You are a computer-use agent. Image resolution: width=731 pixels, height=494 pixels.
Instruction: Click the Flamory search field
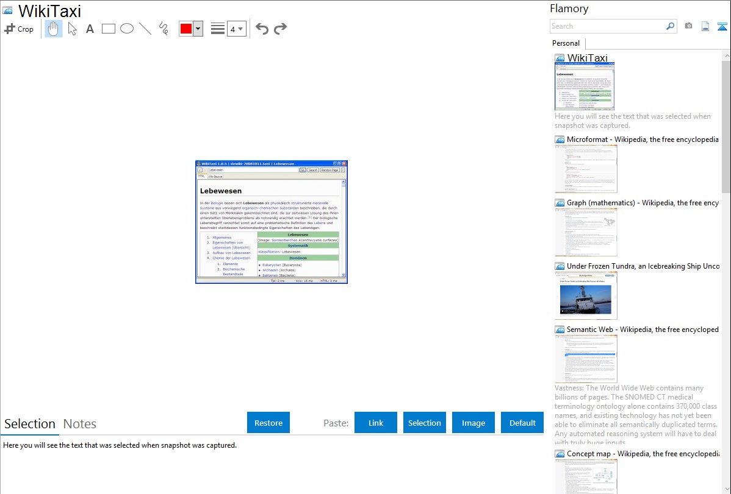click(x=608, y=26)
